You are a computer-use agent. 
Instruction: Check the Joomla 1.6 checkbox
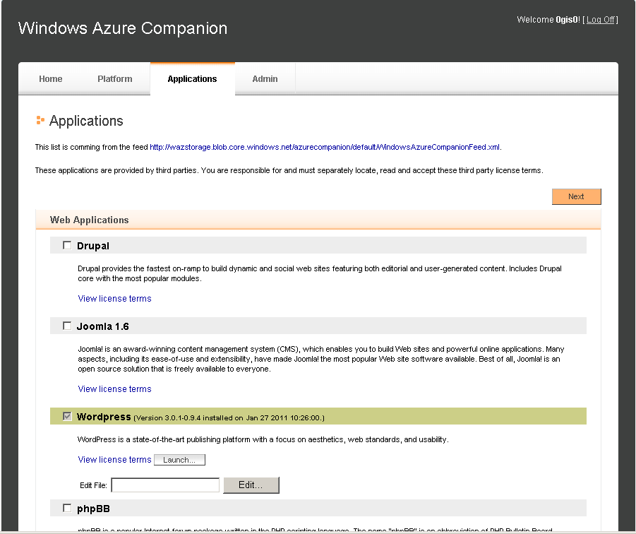coord(67,326)
